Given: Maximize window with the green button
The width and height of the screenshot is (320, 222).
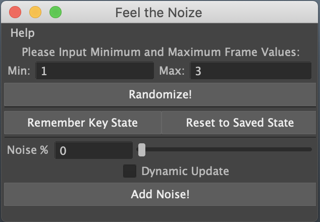Looking at the screenshot, I should point(55,12).
